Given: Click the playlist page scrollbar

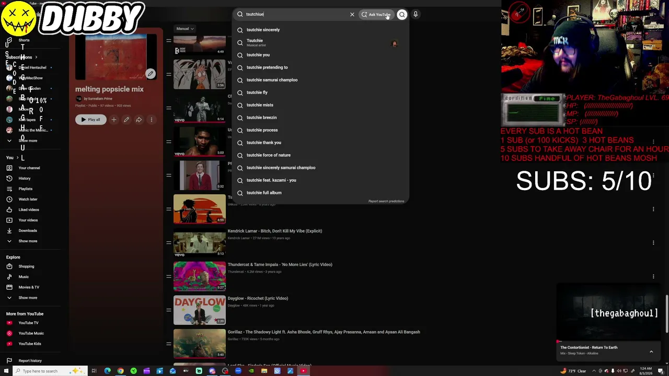Looking at the screenshot, I should 666,313.
